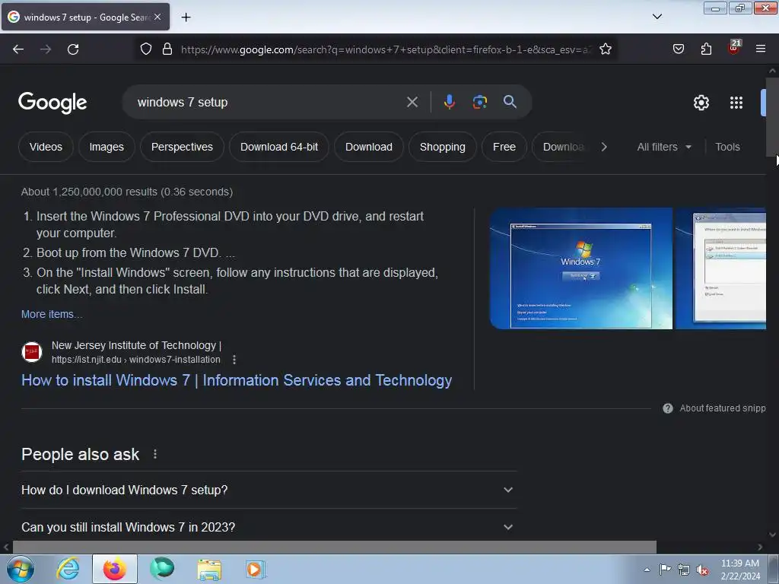779x584 pixels.
Task: Open the second featured snippet image
Action: click(721, 268)
